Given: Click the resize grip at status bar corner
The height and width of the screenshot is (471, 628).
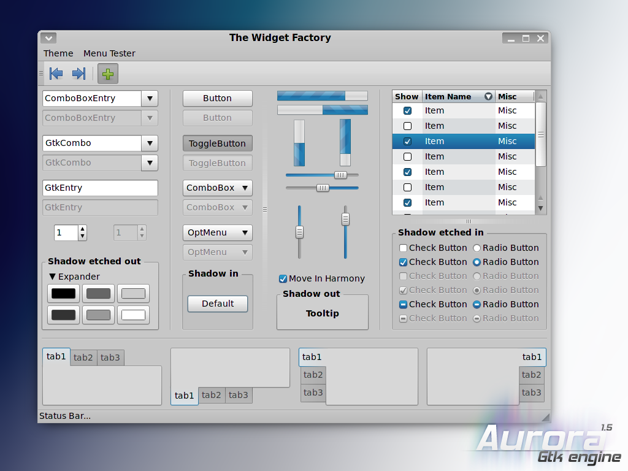Looking at the screenshot, I should [x=545, y=417].
